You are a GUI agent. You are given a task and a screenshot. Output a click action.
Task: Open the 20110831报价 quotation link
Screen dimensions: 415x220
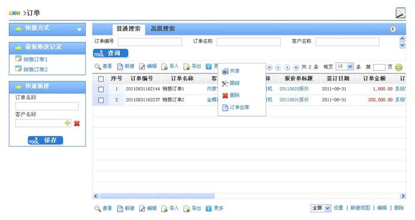point(294,100)
